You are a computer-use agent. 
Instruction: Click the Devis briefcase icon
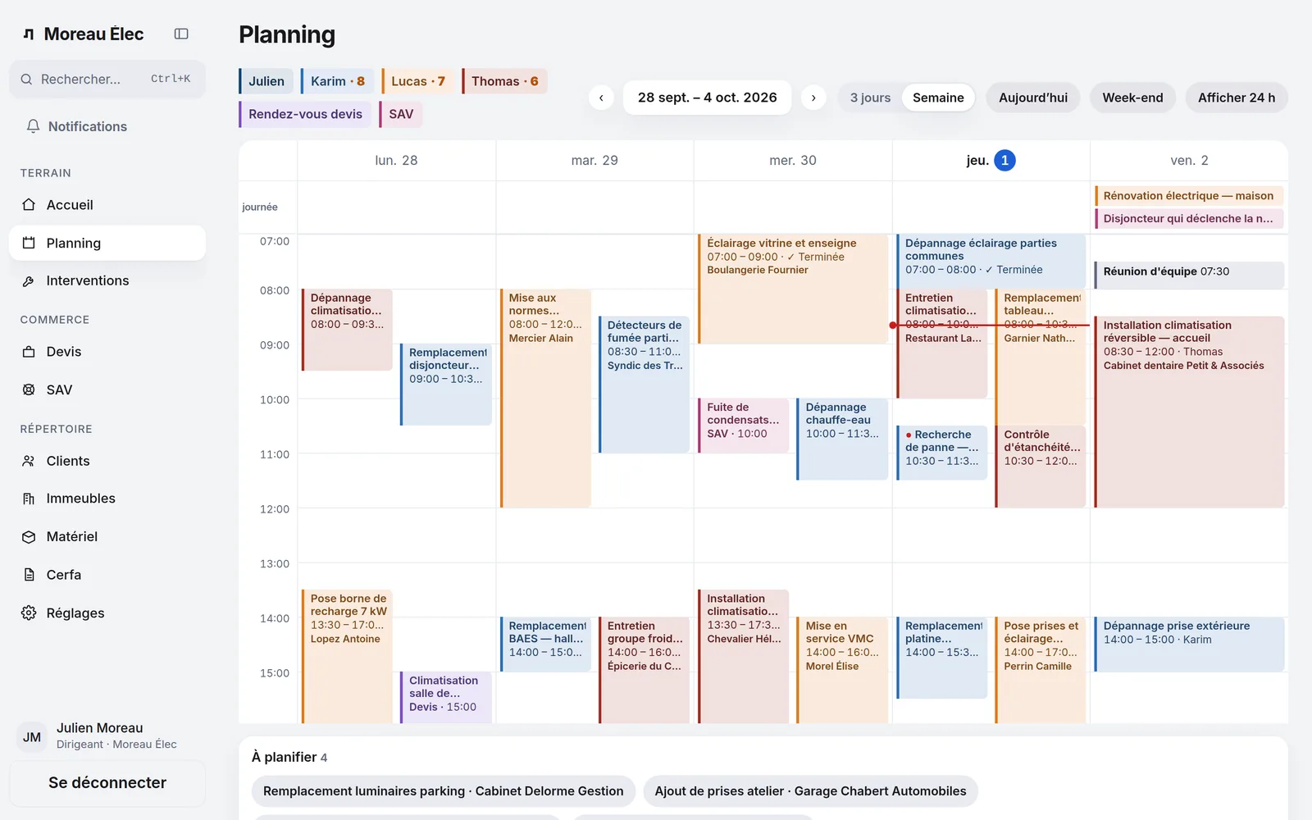tap(29, 352)
